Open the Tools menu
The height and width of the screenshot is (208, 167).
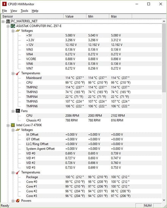click(24, 11)
